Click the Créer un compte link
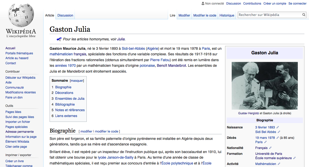This screenshot has height=167, width=309. 275,4
